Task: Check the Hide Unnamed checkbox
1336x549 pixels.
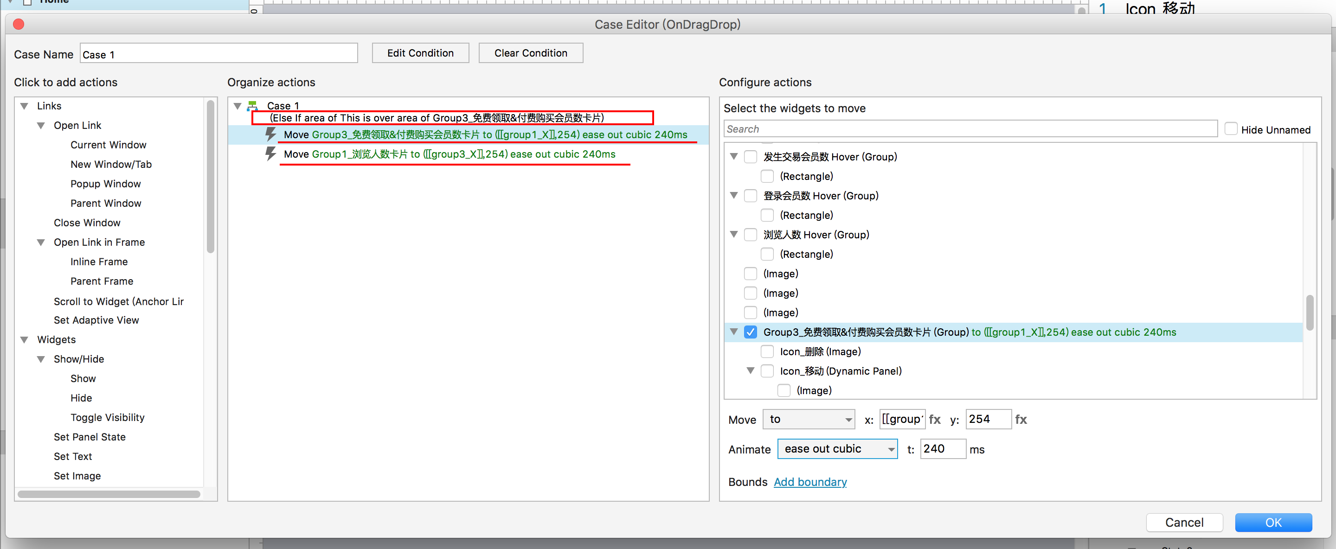Action: point(1230,129)
